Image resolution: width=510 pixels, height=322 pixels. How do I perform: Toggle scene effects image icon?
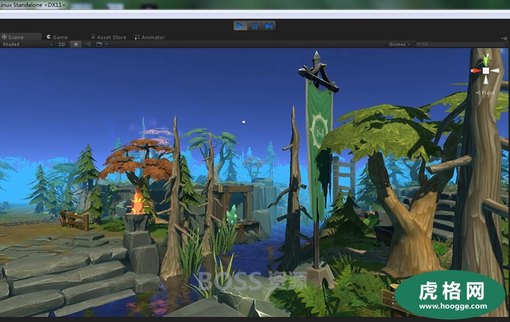(x=100, y=44)
